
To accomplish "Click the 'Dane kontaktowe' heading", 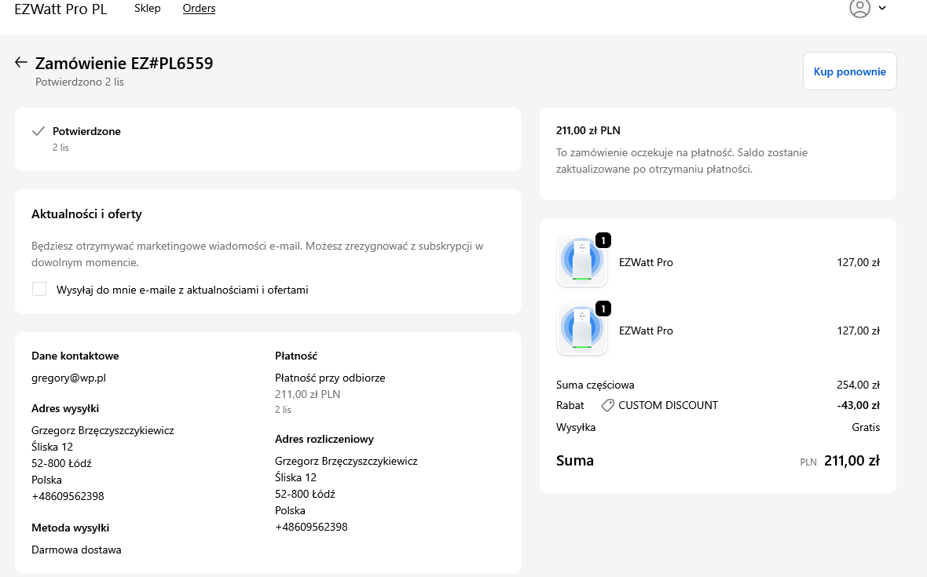I will [x=75, y=356].
